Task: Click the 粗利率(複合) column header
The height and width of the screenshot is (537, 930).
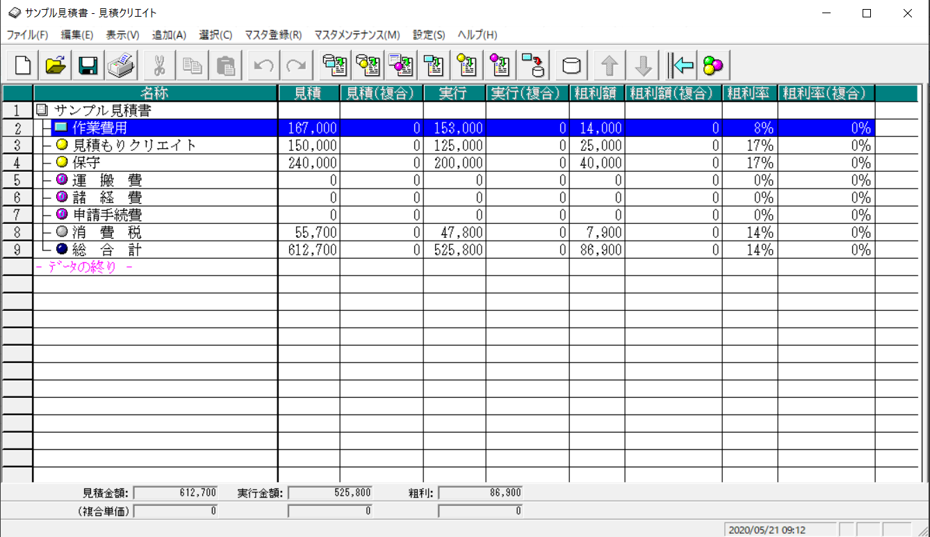Action: pos(826,93)
